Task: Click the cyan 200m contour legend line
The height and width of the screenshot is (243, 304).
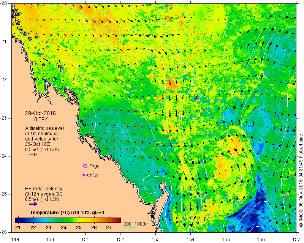Action: (130, 227)
